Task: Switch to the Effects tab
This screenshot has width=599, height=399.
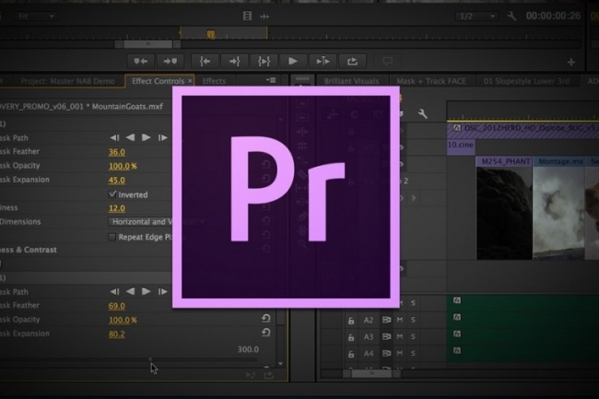Action: (214, 81)
